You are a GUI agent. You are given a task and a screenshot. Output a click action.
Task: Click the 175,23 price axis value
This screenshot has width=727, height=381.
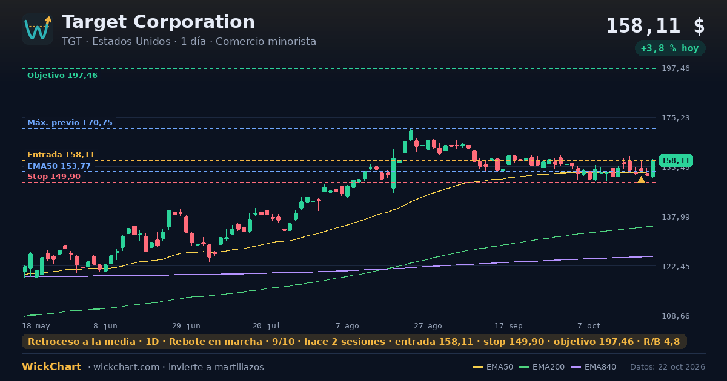coord(676,118)
